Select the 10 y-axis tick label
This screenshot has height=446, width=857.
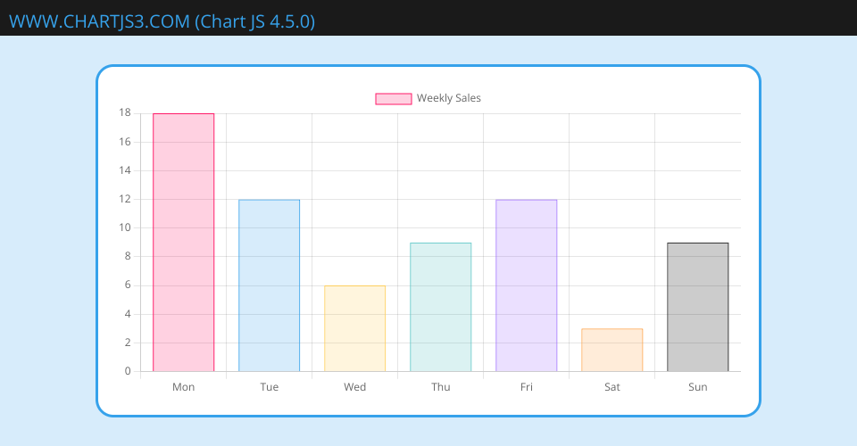click(x=124, y=227)
